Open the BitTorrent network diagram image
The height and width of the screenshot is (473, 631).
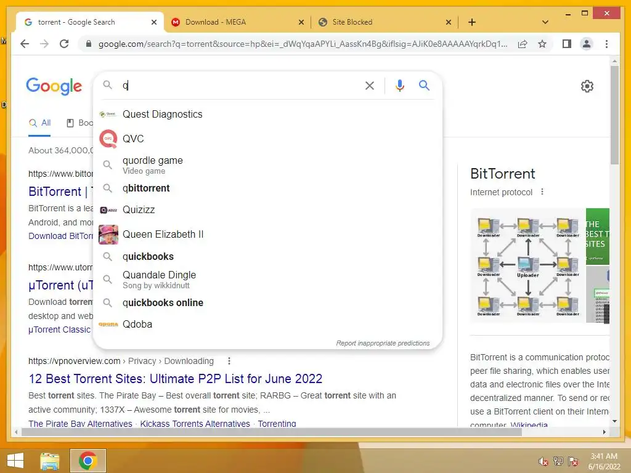pos(527,265)
